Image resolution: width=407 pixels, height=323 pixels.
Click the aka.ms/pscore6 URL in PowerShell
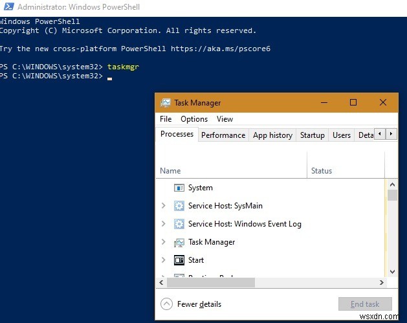tap(221, 49)
